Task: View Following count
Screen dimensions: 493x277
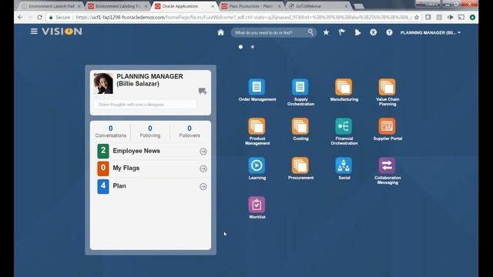Action: [x=150, y=132]
